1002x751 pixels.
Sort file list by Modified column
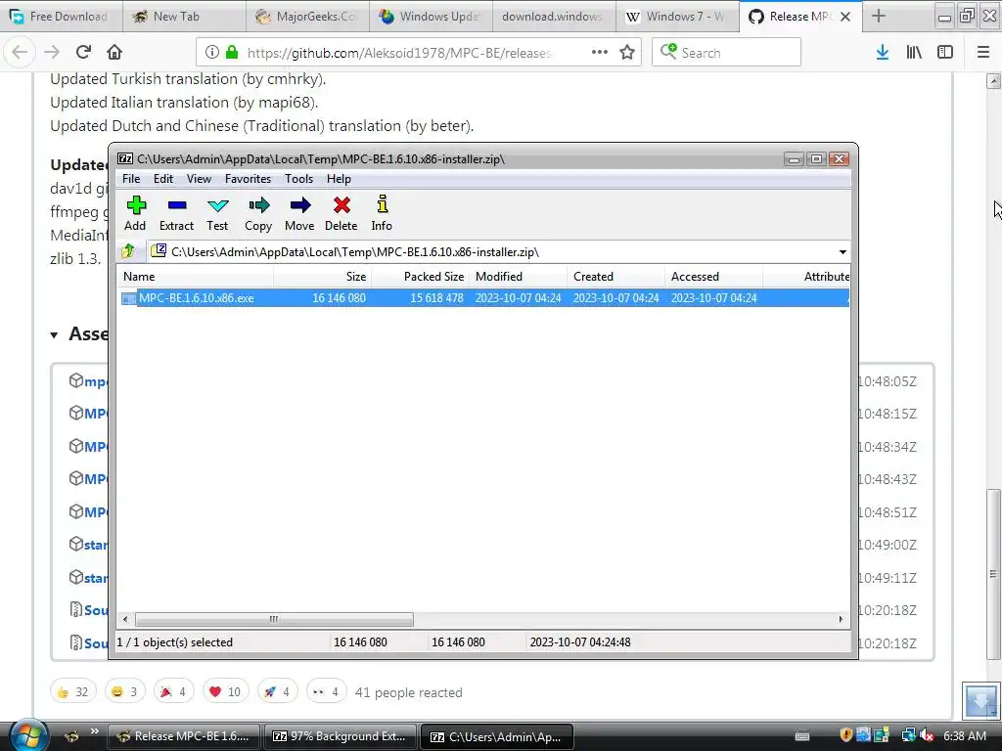(519, 277)
